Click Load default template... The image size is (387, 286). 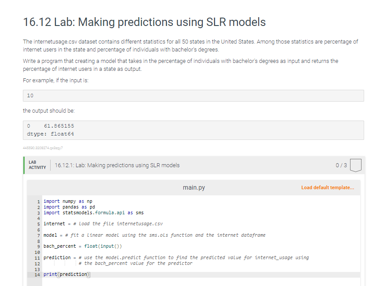point(327,187)
